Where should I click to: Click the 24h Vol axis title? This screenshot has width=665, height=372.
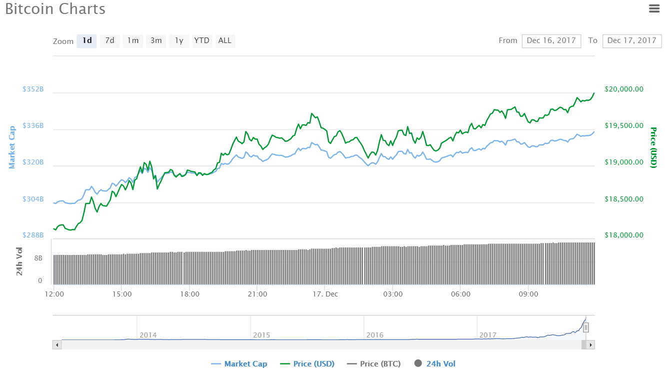pos(19,261)
